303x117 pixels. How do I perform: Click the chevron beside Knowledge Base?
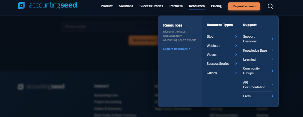(272, 50)
